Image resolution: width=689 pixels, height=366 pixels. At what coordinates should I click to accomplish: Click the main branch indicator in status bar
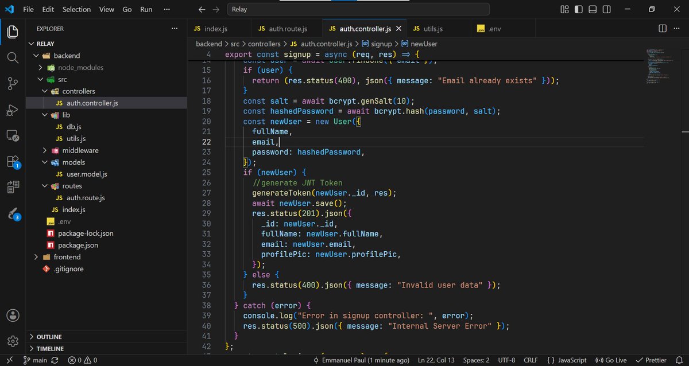pos(35,360)
